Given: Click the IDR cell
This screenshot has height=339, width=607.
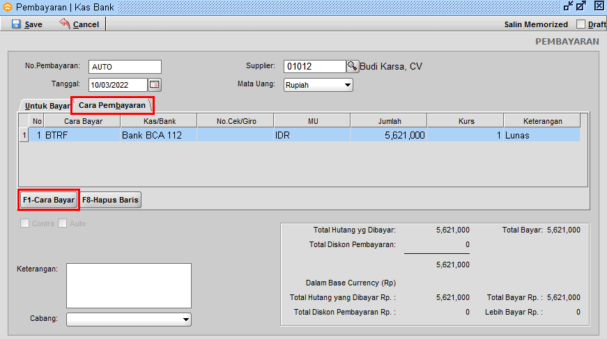Looking at the screenshot, I should [x=312, y=135].
